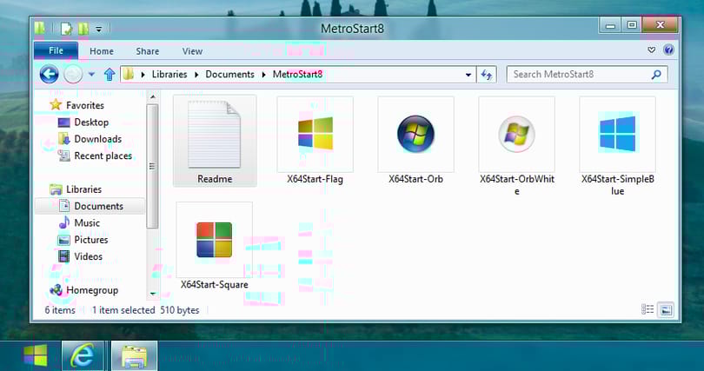Click Documents in the address bar path

[229, 75]
